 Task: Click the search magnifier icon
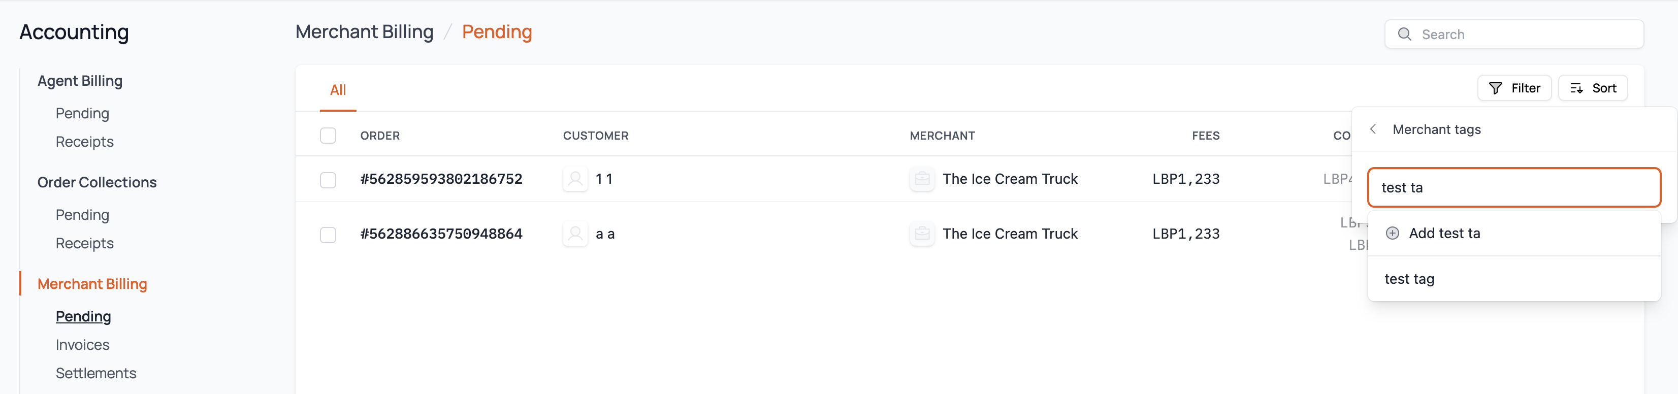pos(1404,35)
